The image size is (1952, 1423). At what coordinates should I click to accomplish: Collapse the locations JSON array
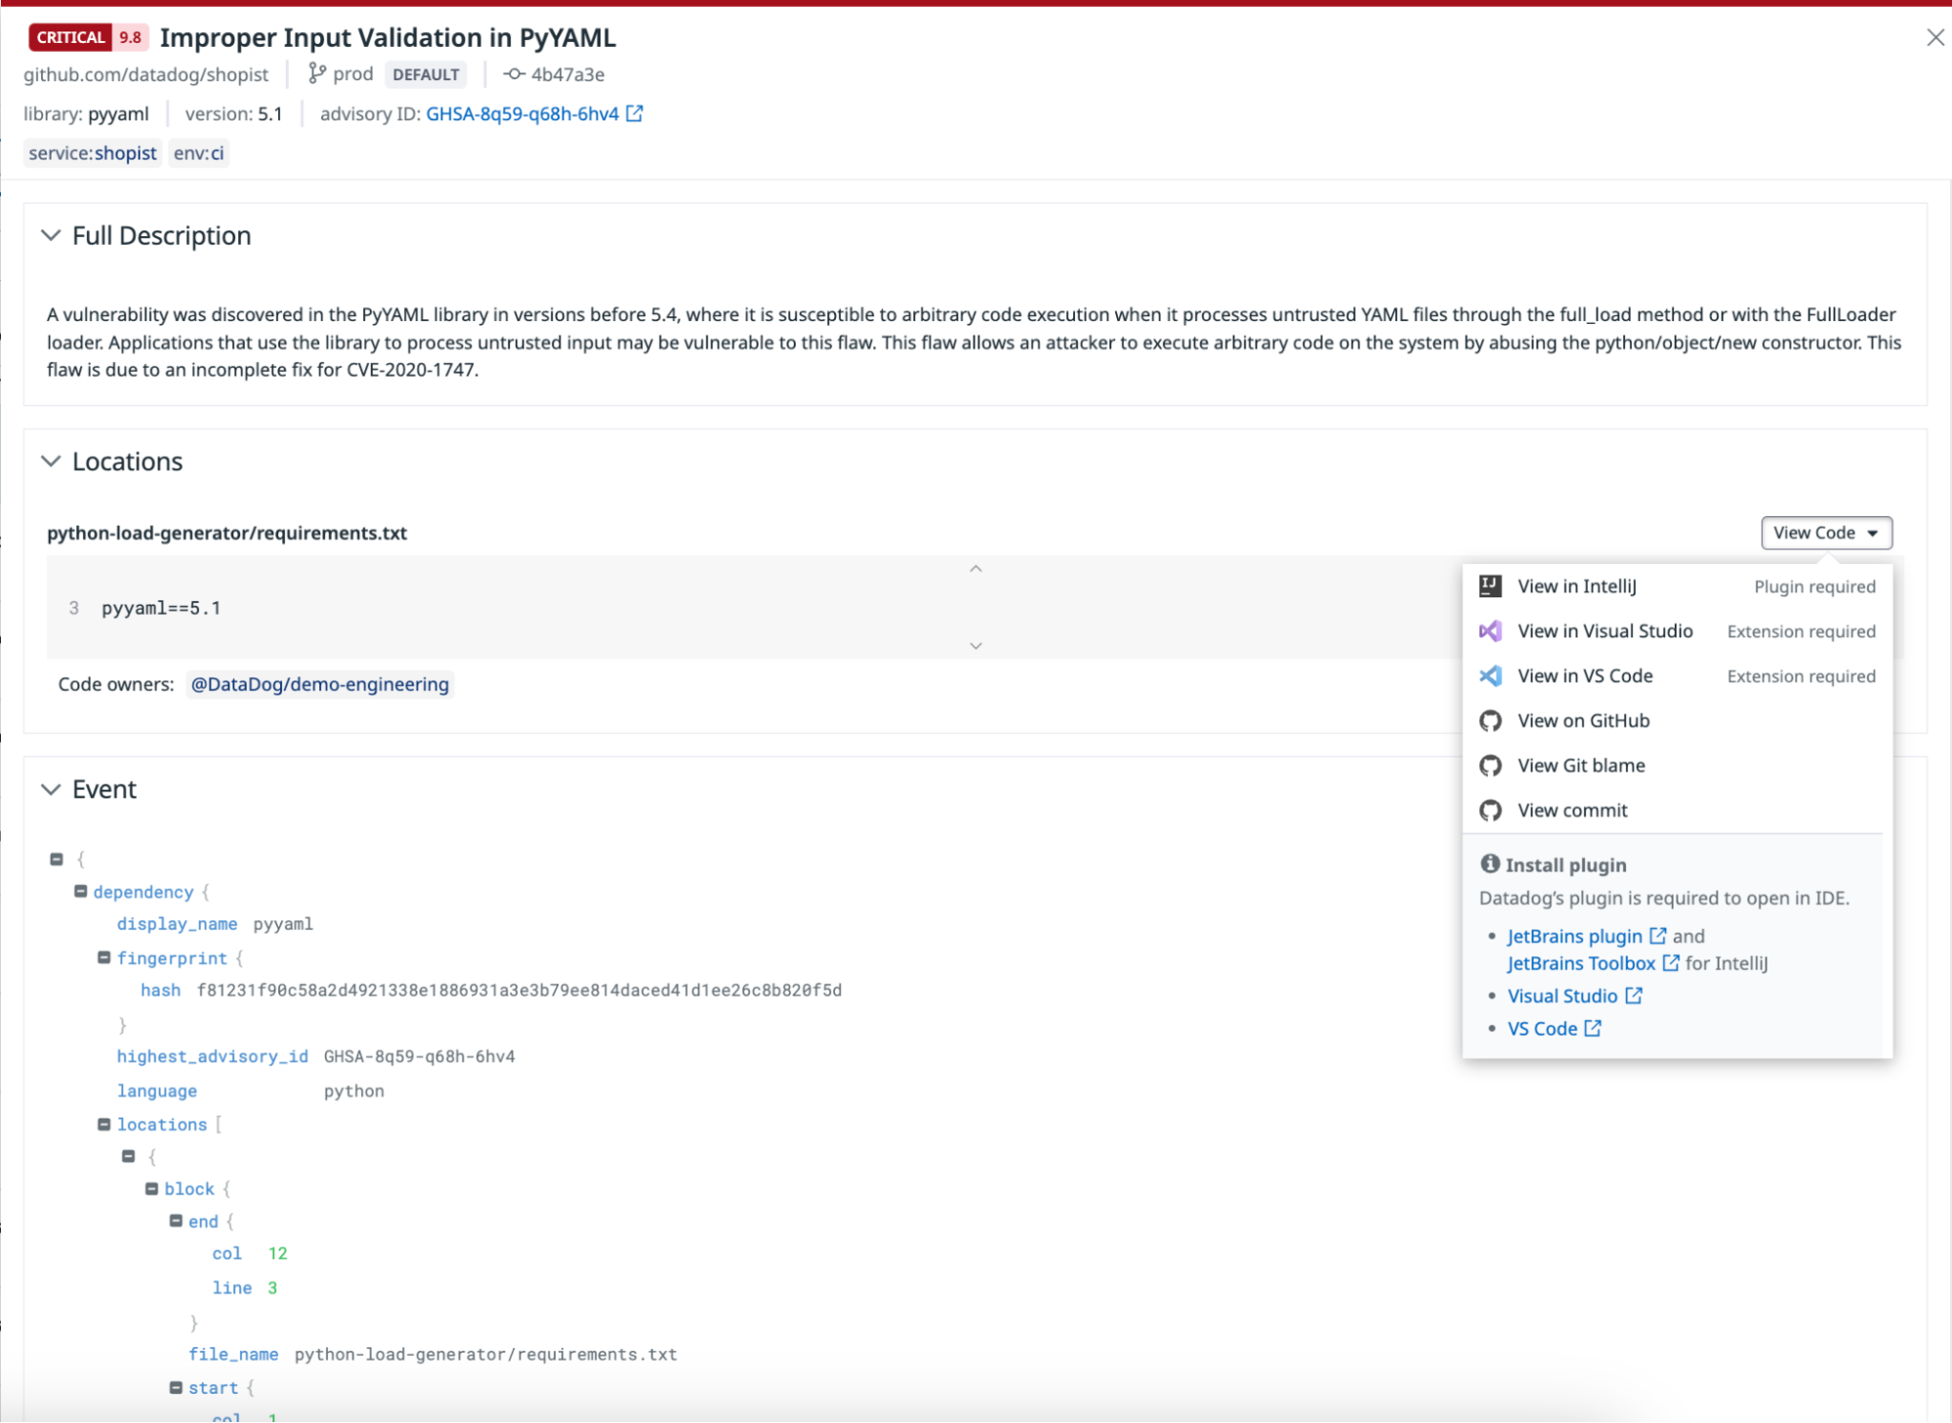[104, 1124]
